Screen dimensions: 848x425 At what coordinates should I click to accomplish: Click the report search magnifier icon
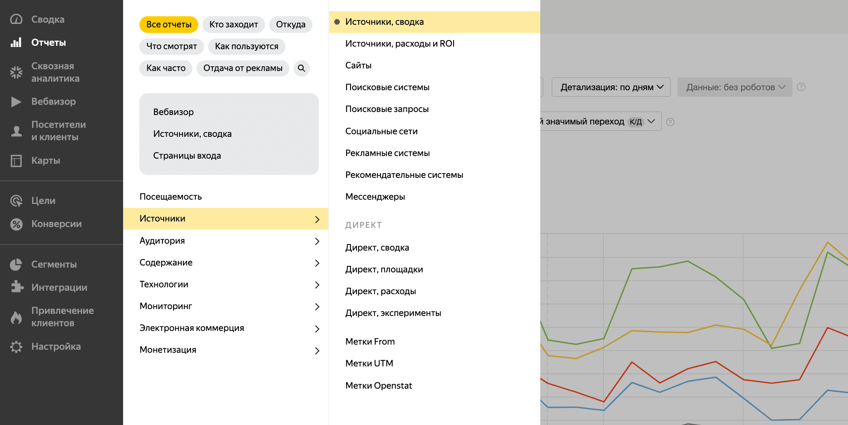(x=301, y=68)
